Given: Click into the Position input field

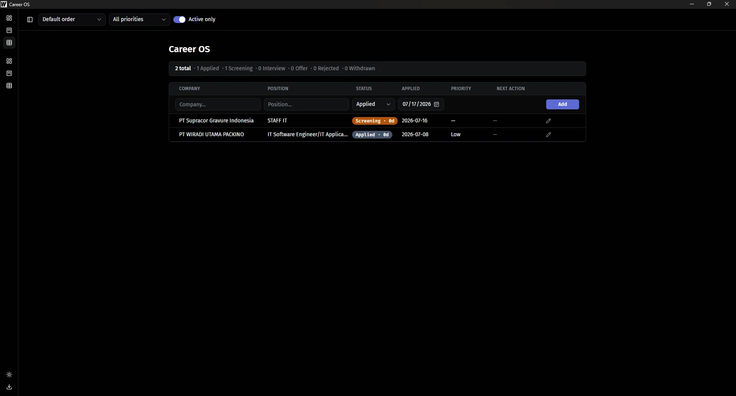Looking at the screenshot, I should [x=306, y=104].
